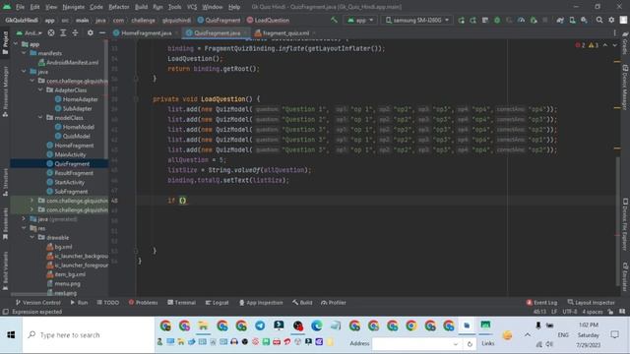This screenshot has height=354, width=630.
Task: Select menu.png drawable file
Action: pyautogui.click(x=63, y=284)
